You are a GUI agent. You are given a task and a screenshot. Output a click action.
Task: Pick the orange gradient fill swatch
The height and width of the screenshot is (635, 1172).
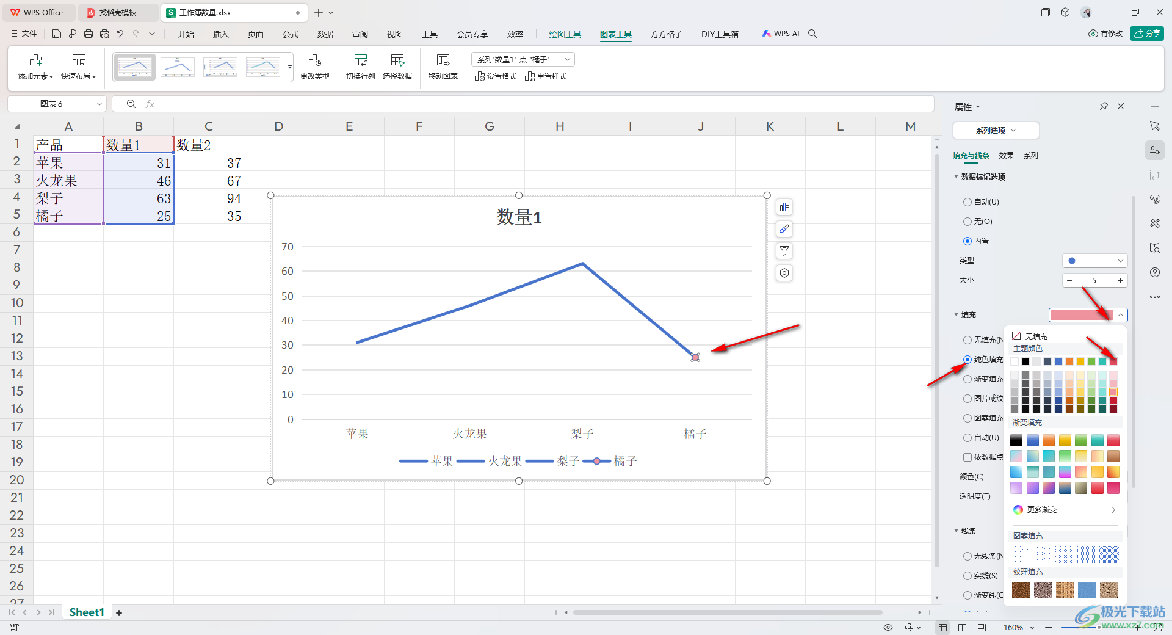[x=1049, y=440]
